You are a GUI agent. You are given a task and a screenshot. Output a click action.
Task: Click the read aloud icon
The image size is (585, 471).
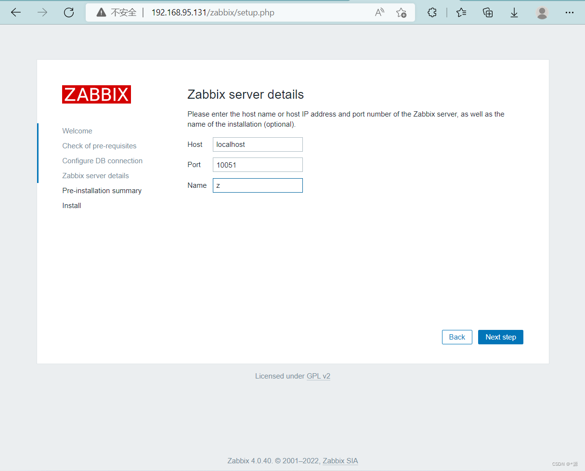point(380,13)
